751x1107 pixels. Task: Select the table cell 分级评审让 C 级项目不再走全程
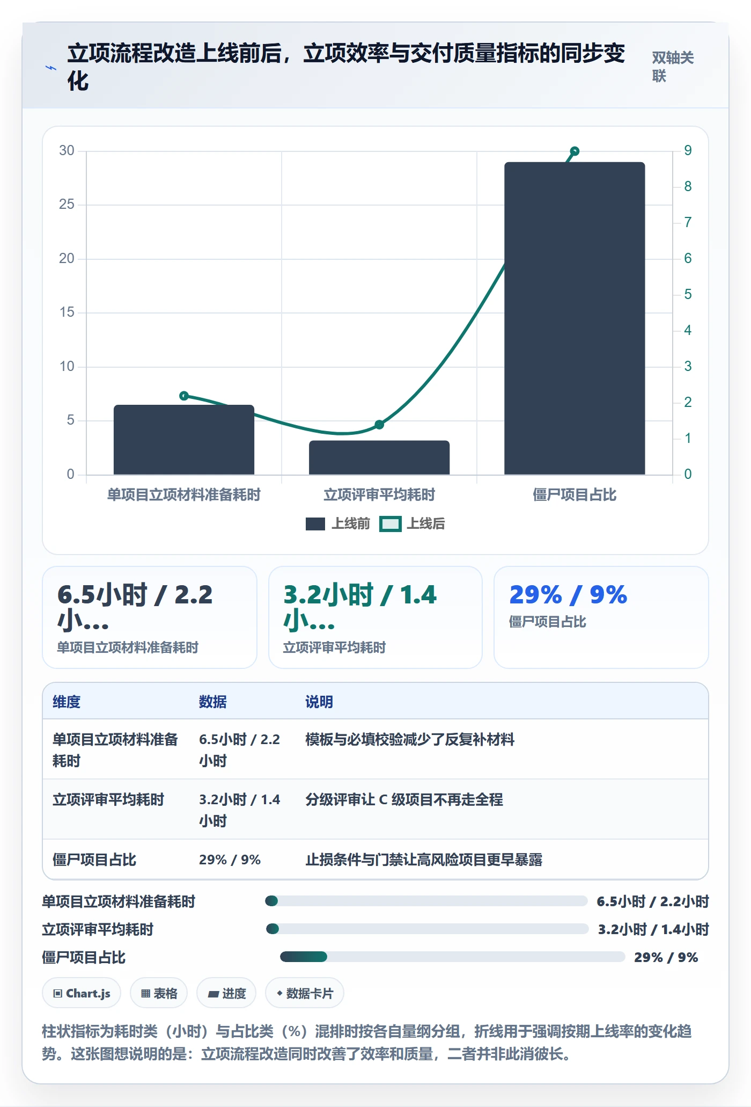pyautogui.click(x=404, y=799)
